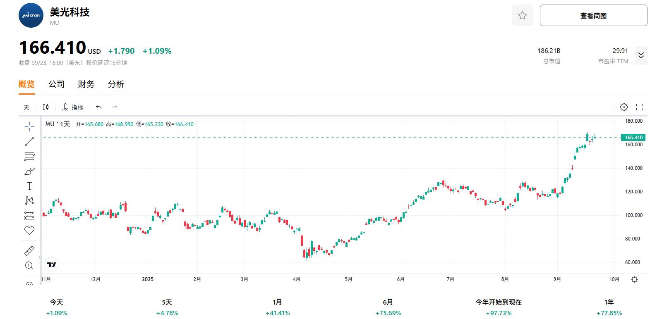The width and height of the screenshot is (650, 319).
Task: Open the candlestick chart type selector
Action: [x=46, y=107]
